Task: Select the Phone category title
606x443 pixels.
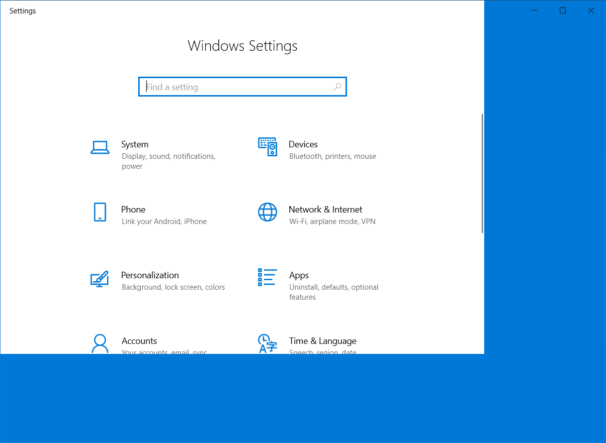Action: [x=133, y=210]
